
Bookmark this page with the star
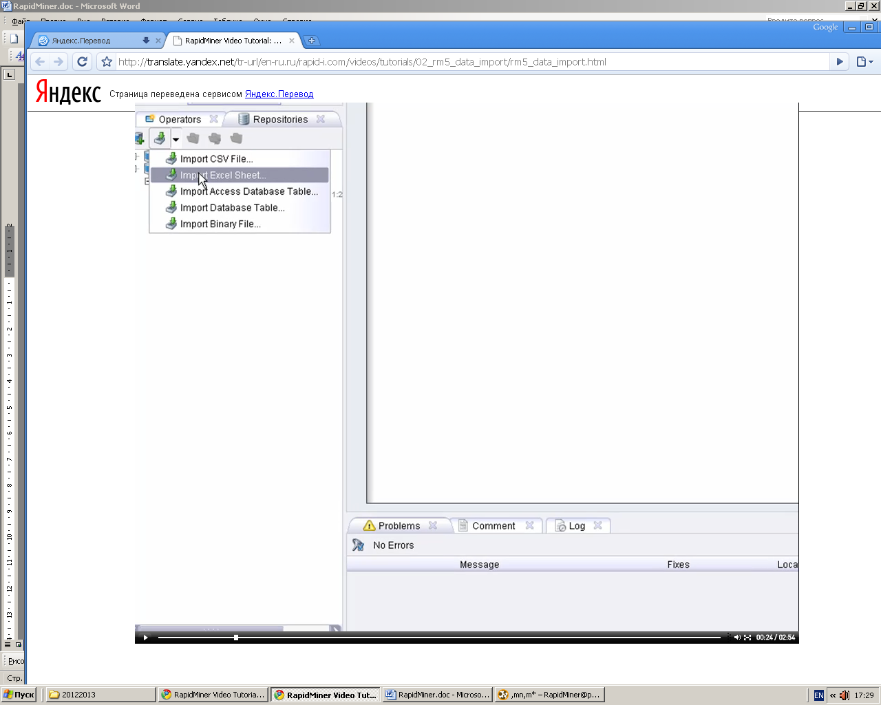pyautogui.click(x=107, y=62)
